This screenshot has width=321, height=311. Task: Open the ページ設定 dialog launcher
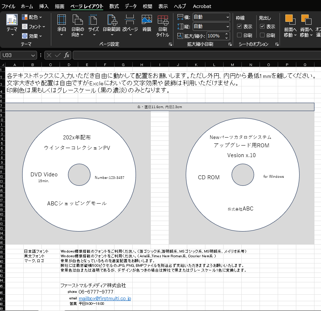click(170, 44)
